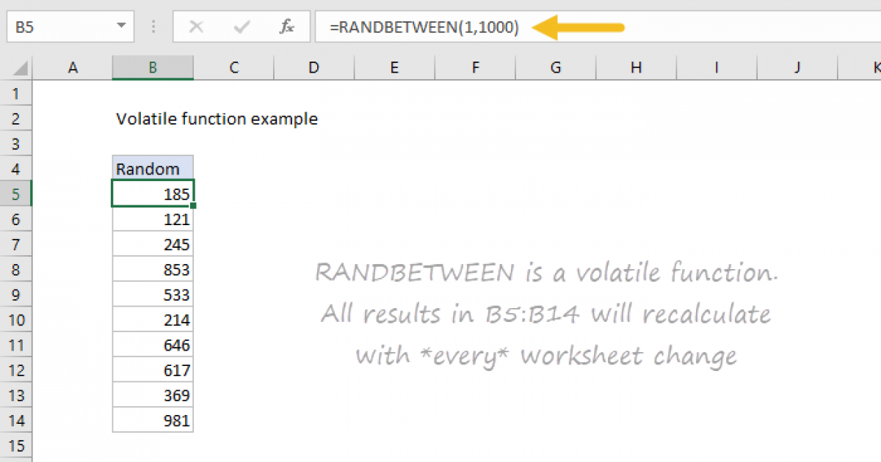Image resolution: width=881 pixels, height=462 pixels.
Task: Select cell containing 981
Action: [153, 420]
